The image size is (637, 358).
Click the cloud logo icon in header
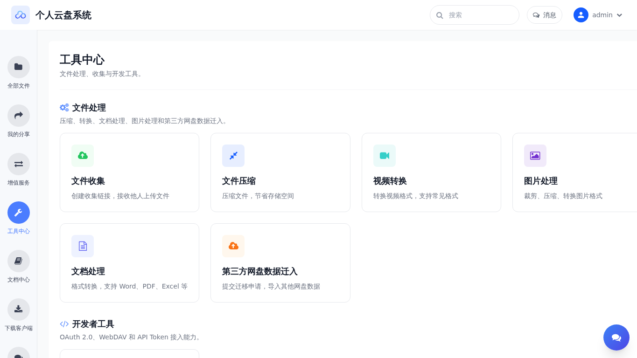pos(21,15)
